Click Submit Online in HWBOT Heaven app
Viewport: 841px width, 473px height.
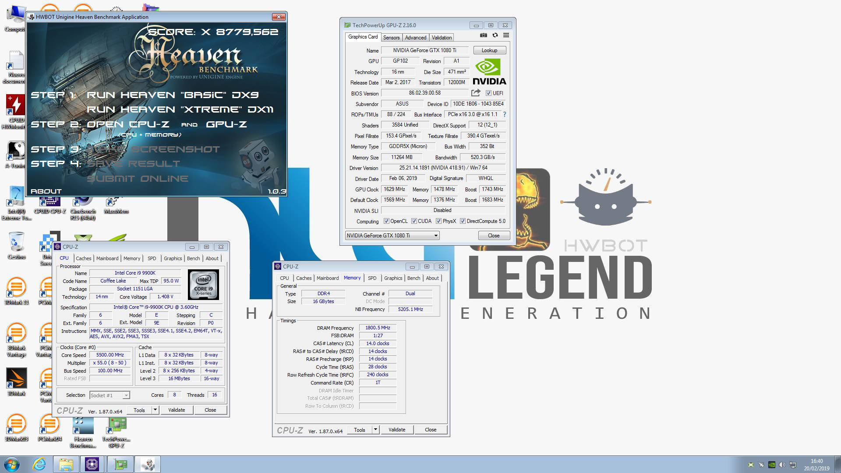click(x=138, y=179)
